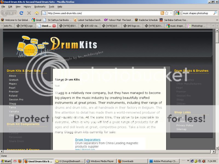Go back with the Back arrow button
Image resolution: width=219 pixels, height=164 pixels.
(5, 13)
